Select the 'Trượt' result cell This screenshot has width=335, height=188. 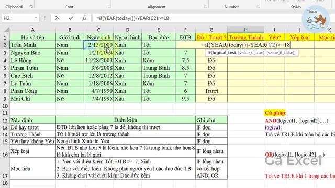pos(211,91)
